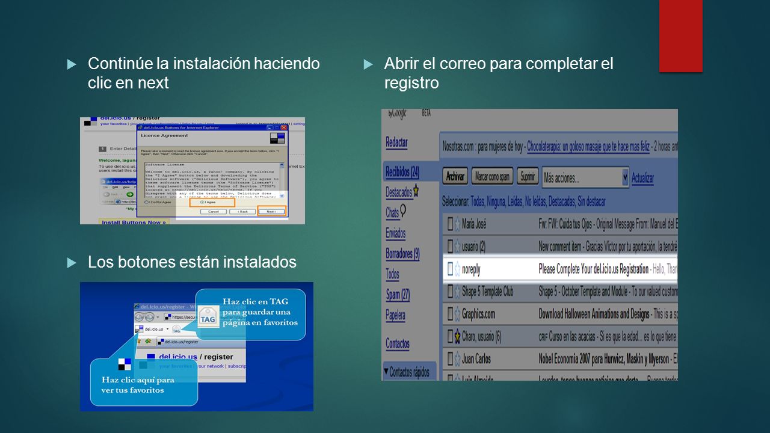
Task: Open the del.icio.us toolbar dropdown arrow
Action: click(x=167, y=329)
